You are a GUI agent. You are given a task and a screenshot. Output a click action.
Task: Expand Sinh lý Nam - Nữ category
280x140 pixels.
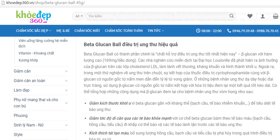66,125
